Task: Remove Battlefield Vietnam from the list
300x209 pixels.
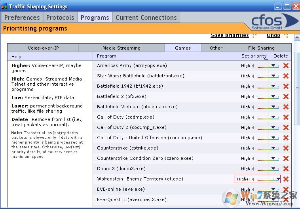Action: click(x=286, y=107)
